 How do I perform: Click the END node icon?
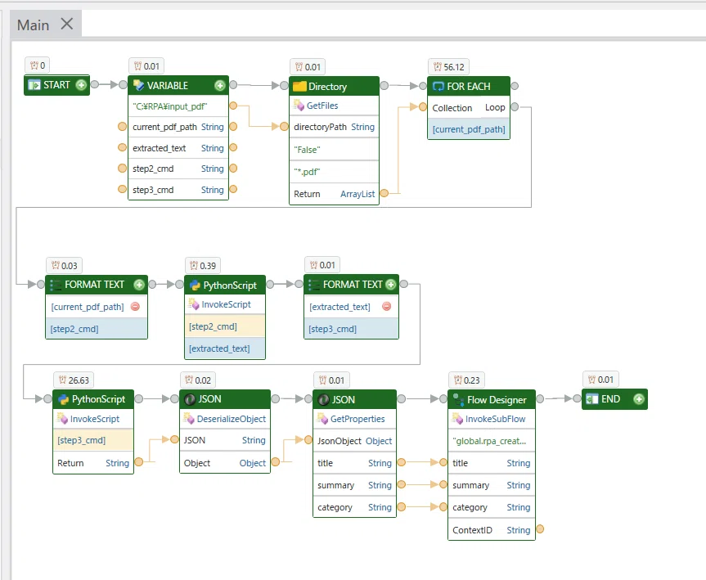(x=592, y=399)
